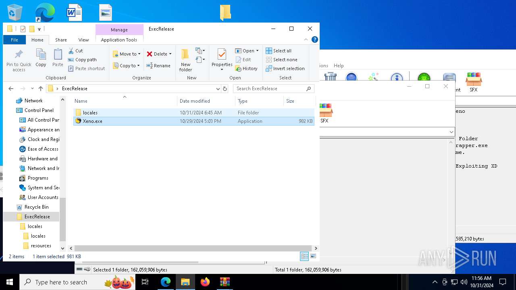Click Invert selection
The height and width of the screenshot is (290, 516).
(285, 68)
